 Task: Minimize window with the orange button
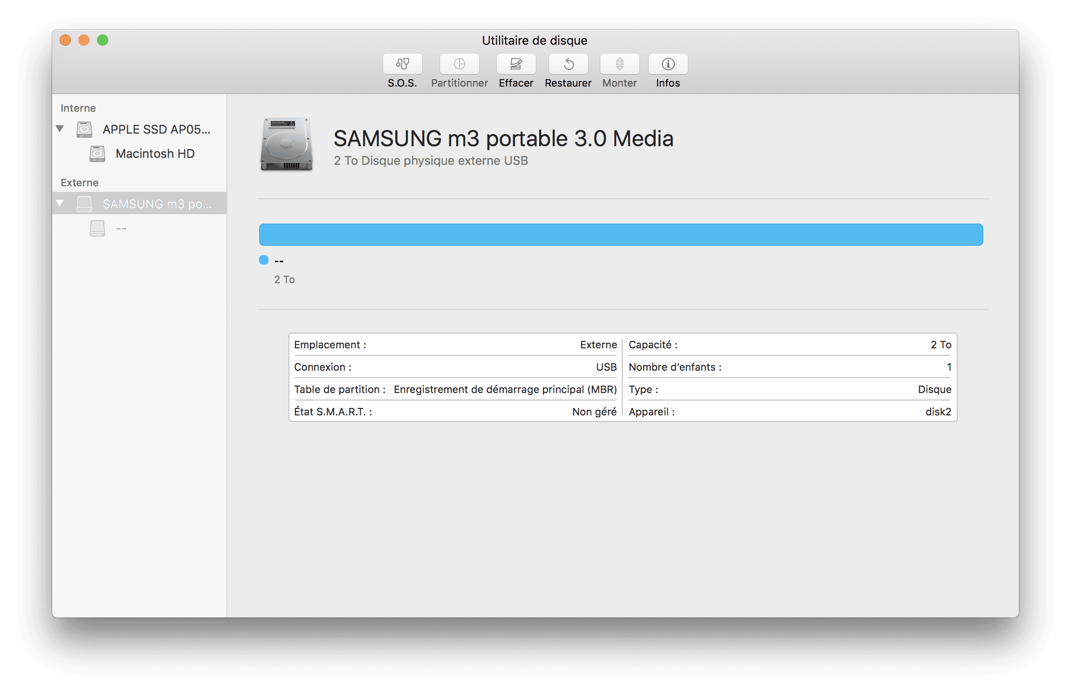(x=84, y=41)
